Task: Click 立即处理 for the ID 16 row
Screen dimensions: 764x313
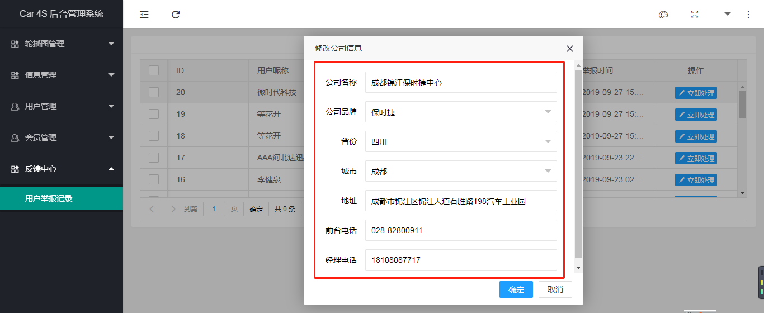Action: coord(696,180)
